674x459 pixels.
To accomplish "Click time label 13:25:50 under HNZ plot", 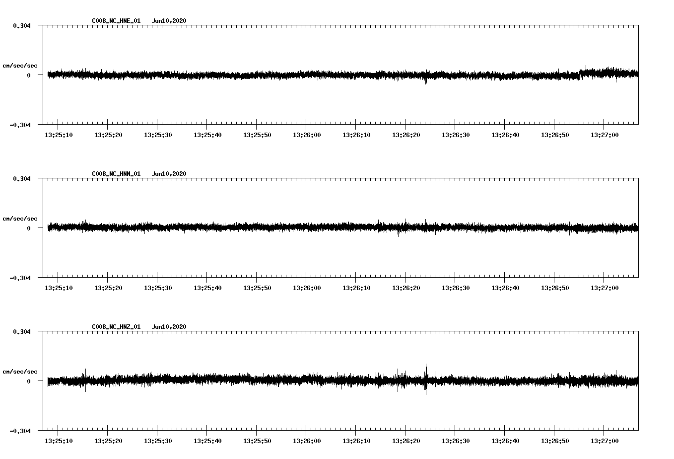I will pos(257,441).
